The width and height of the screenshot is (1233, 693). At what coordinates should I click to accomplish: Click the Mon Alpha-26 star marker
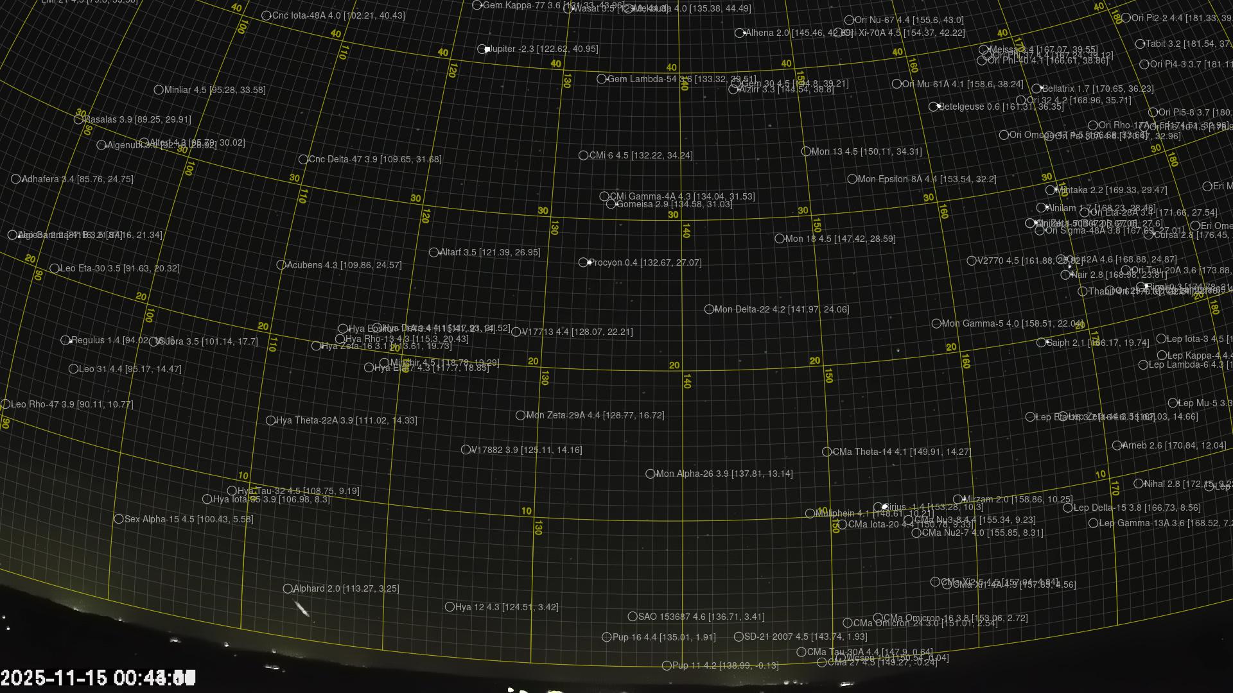click(650, 474)
